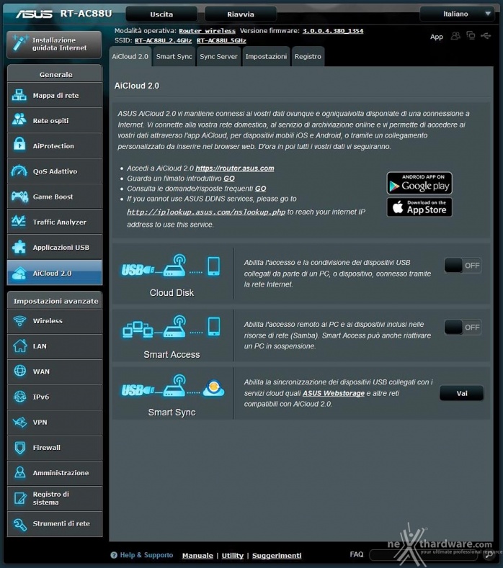Click the Game Boost gamepad icon

(x=19, y=197)
